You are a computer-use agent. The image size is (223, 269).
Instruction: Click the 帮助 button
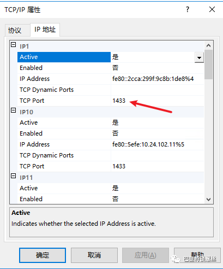click(197, 255)
